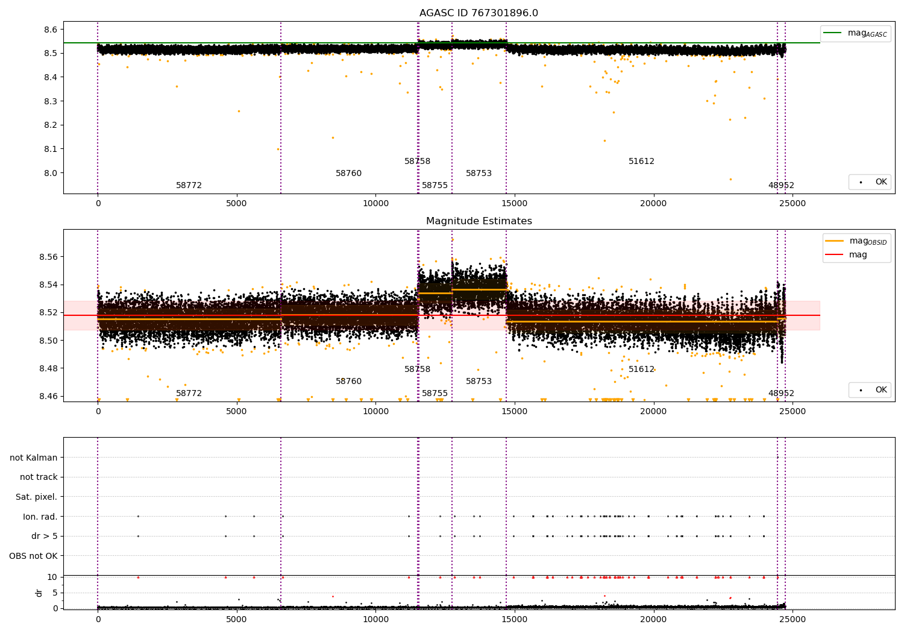Click the 48952 obsid label in the AGASC ID plot

[x=782, y=186]
